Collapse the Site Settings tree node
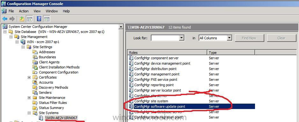 point(23,47)
